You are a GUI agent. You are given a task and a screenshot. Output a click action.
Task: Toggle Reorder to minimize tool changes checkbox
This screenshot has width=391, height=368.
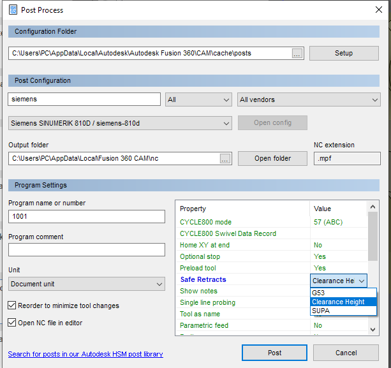(11, 305)
